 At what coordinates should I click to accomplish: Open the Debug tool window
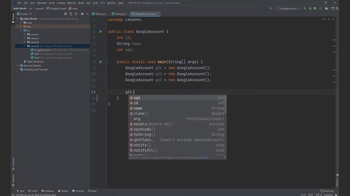coord(63,191)
